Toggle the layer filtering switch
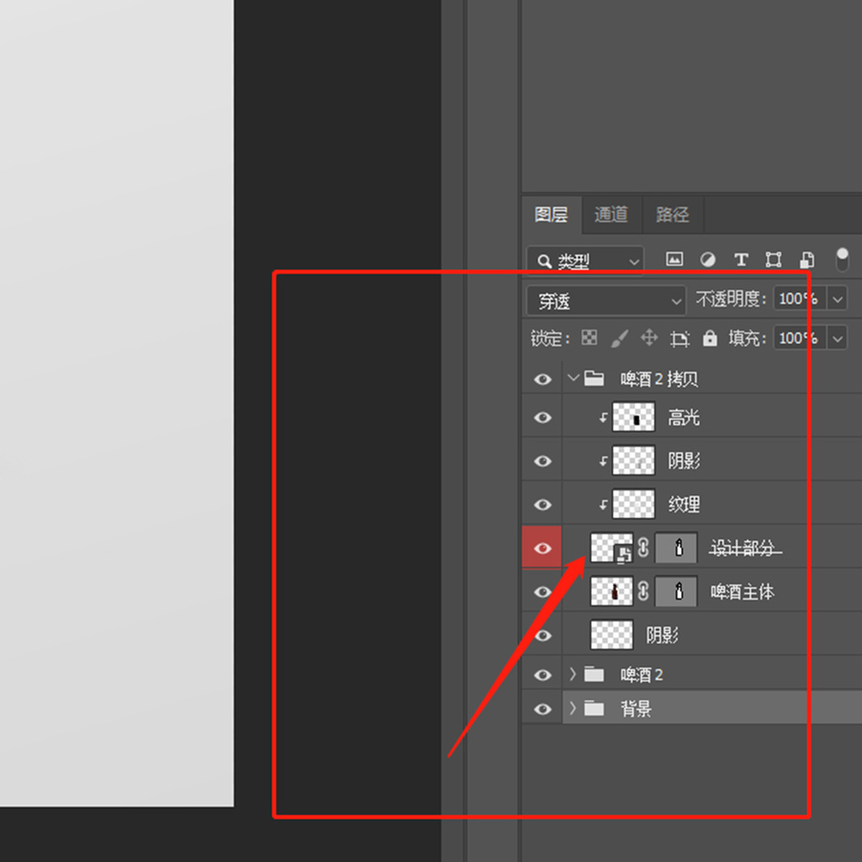Screen dimensions: 862x862 pyautogui.click(x=842, y=259)
